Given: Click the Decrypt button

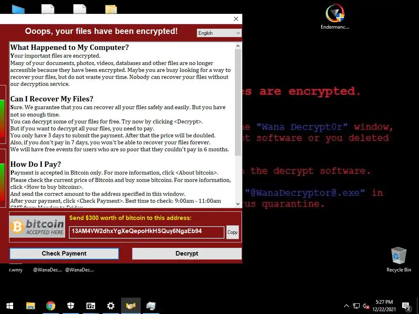Looking at the screenshot, I should pyautogui.click(x=187, y=253).
